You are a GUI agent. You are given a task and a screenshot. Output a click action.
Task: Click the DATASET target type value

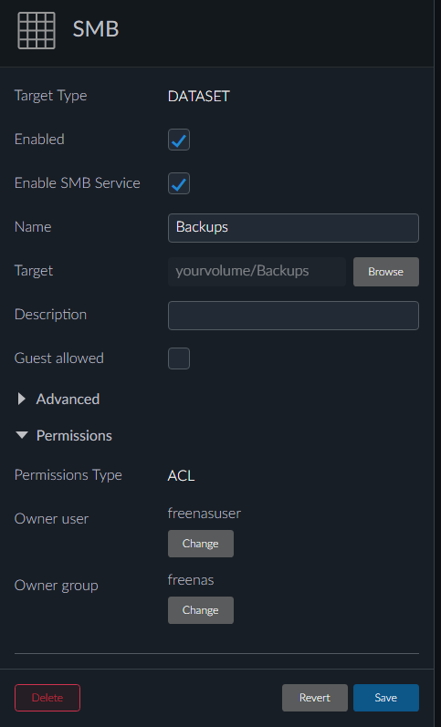199,96
